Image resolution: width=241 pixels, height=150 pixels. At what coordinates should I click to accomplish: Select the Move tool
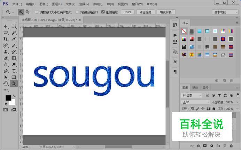(x=6, y=26)
